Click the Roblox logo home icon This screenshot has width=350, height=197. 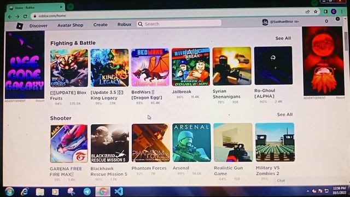tap(20, 26)
